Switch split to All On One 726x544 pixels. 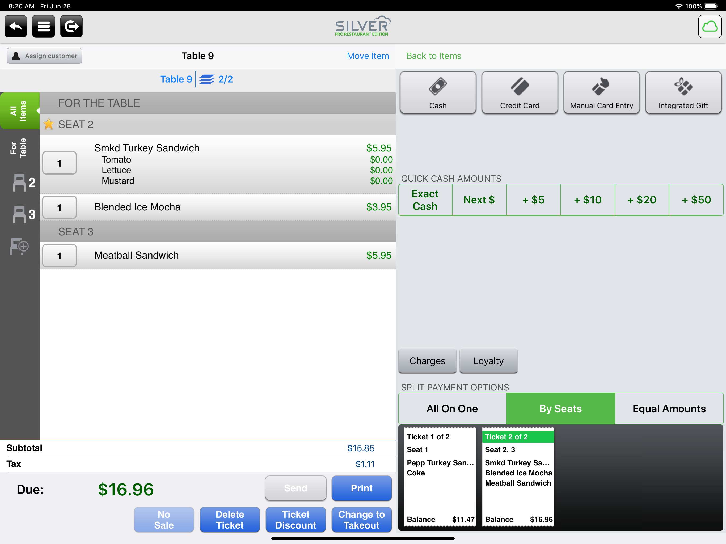tap(452, 409)
